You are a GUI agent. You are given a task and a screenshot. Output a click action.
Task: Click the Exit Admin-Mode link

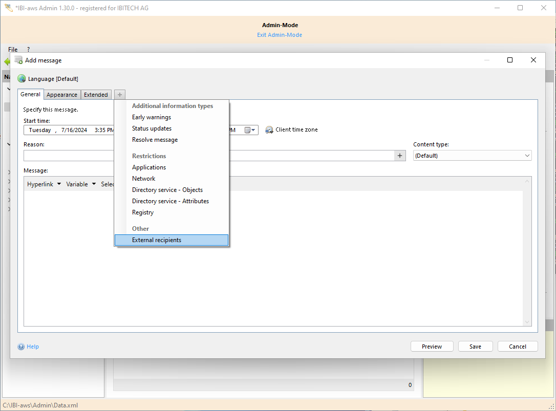pos(280,35)
